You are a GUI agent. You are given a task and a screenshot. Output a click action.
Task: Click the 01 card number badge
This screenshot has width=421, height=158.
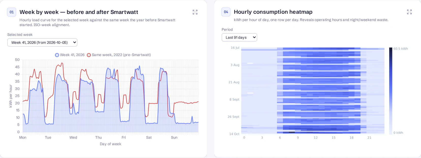[12, 12]
